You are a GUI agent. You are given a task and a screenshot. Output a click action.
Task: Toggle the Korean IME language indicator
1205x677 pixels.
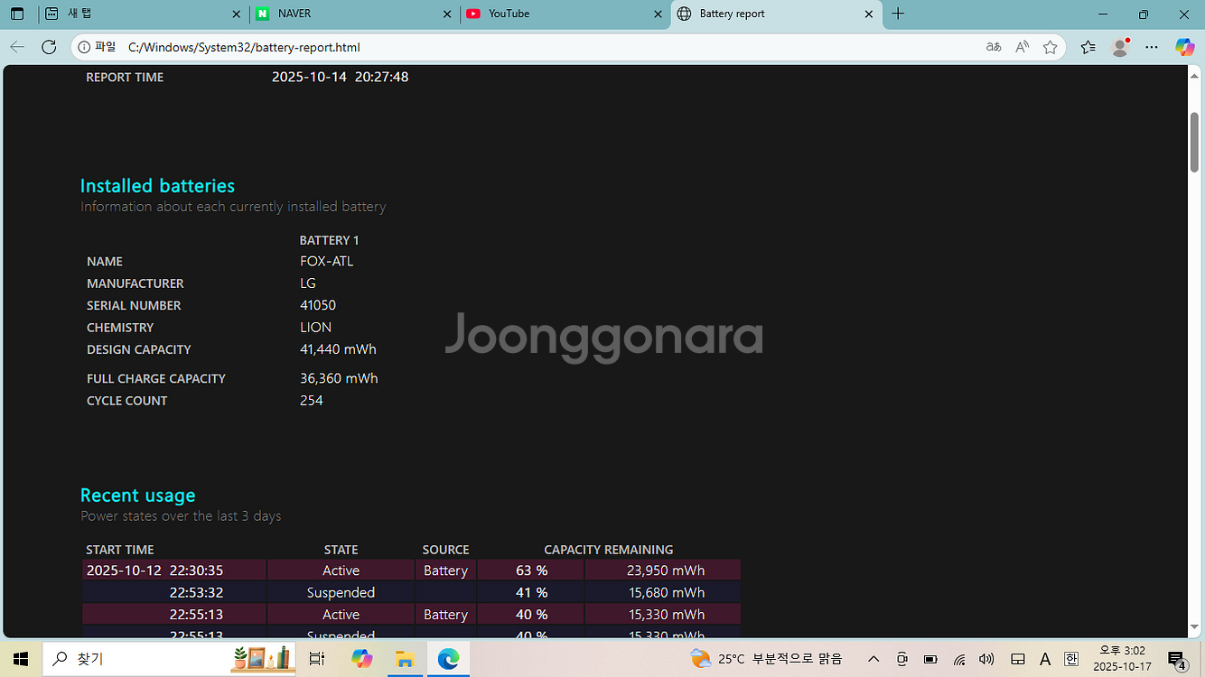tap(1070, 659)
